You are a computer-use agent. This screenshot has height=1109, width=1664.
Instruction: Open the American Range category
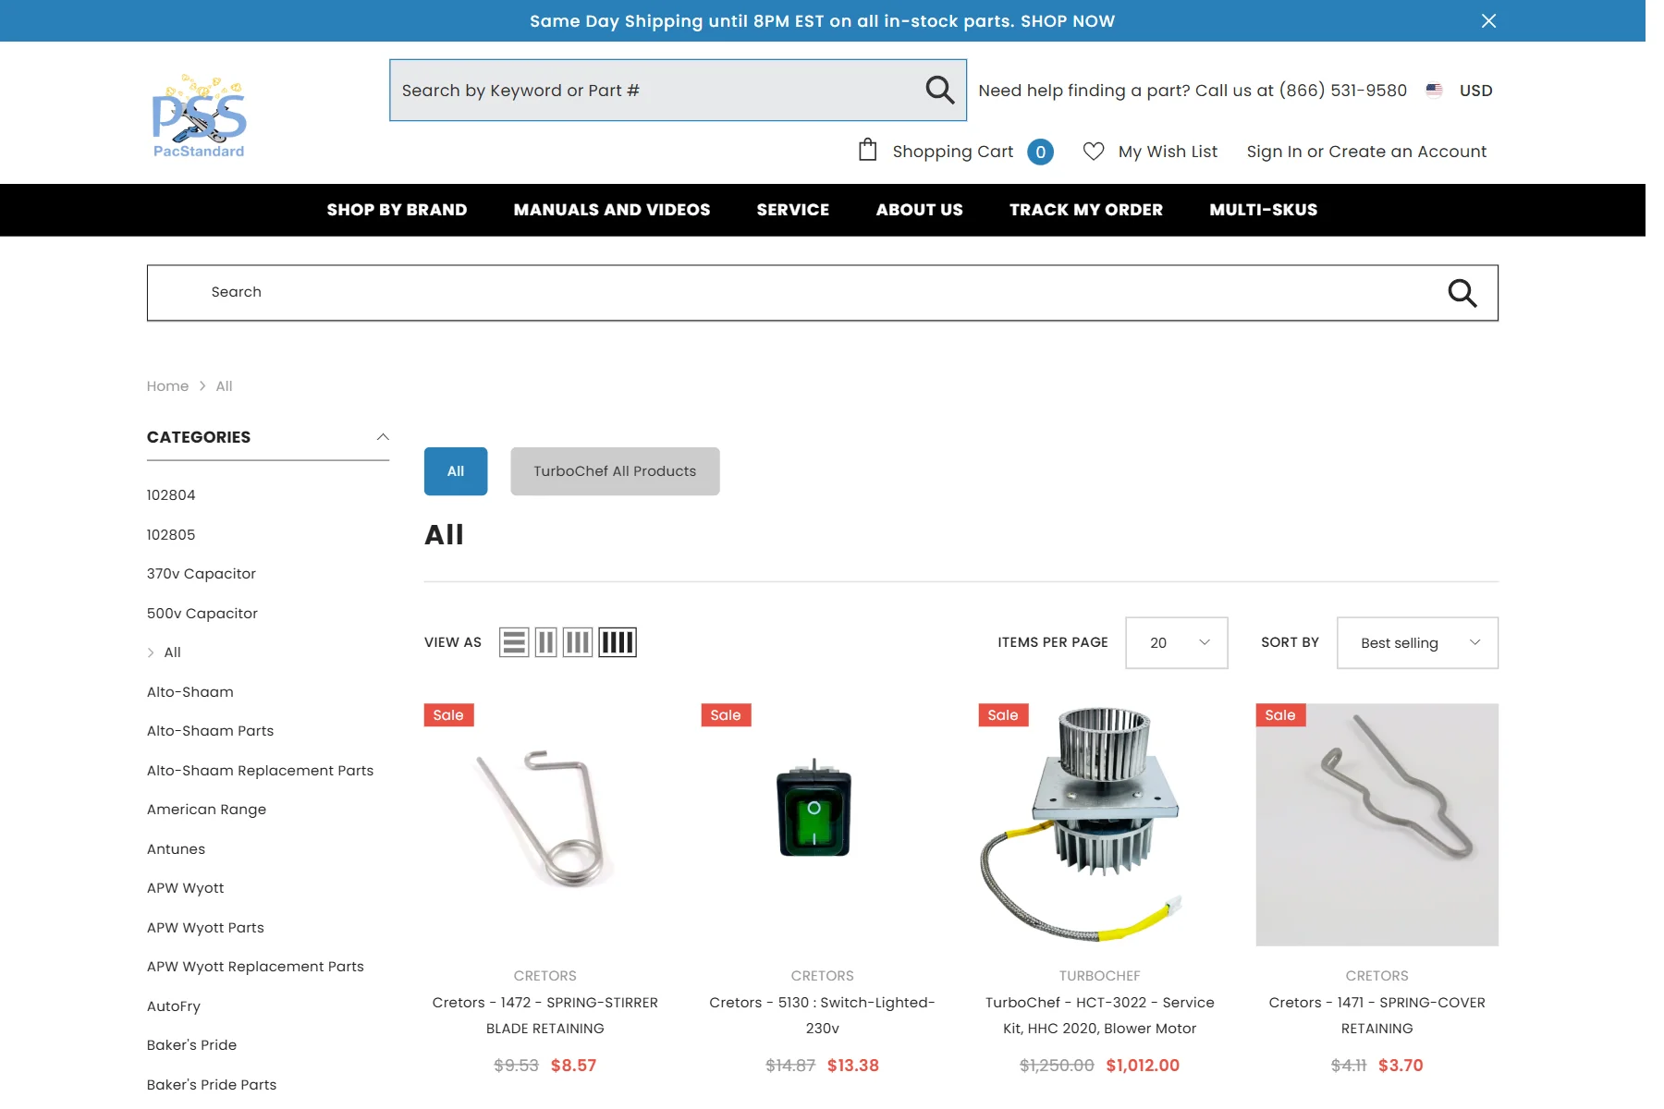click(206, 810)
